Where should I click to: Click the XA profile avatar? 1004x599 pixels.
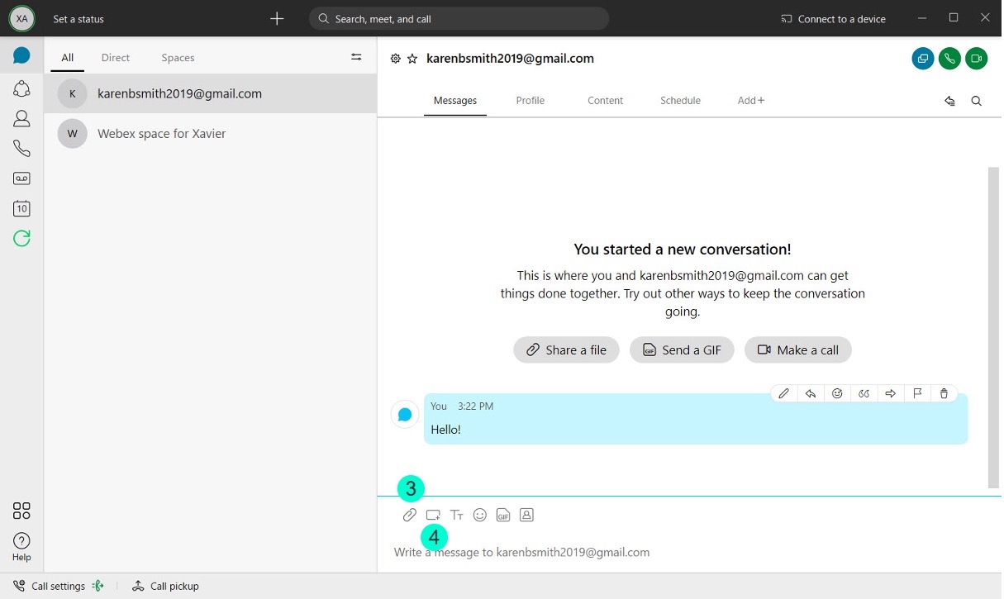pos(21,18)
